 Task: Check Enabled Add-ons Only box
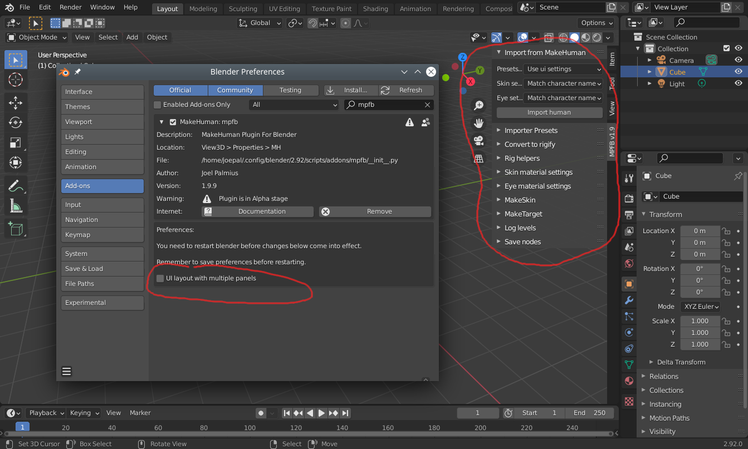click(158, 105)
